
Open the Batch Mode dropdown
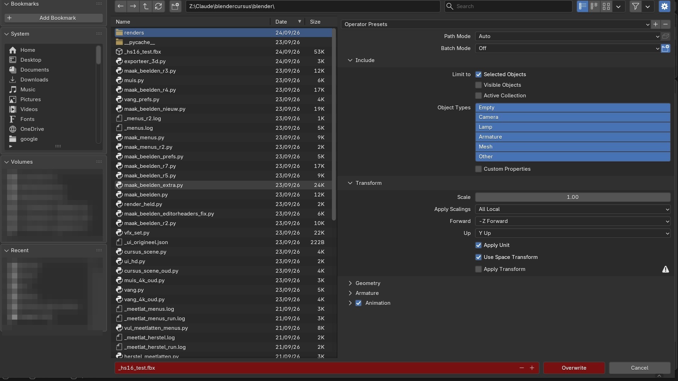point(568,48)
